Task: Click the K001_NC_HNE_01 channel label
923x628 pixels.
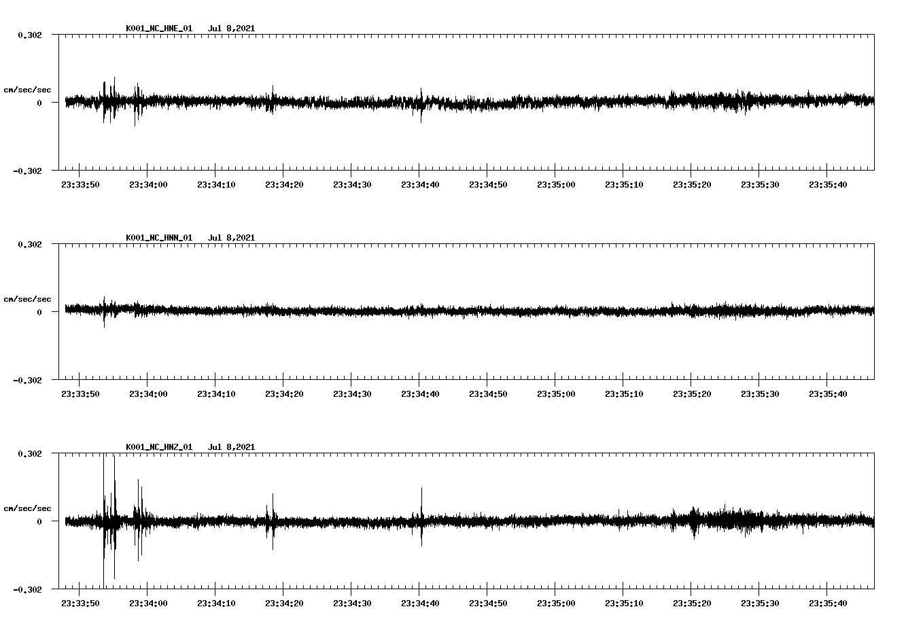Action: (x=159, y=29)
